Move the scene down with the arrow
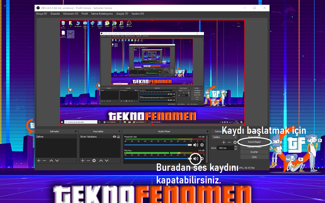Viewport: 325px width, 203px height. coord(57,160)
